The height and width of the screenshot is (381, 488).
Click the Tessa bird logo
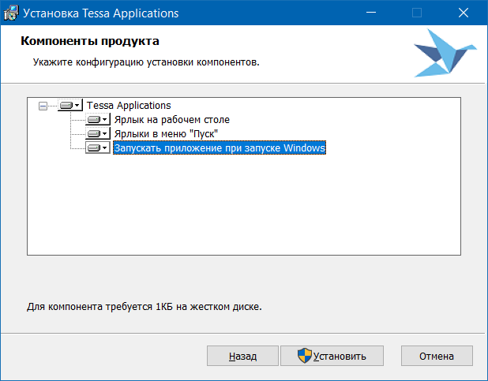(445, 53)
